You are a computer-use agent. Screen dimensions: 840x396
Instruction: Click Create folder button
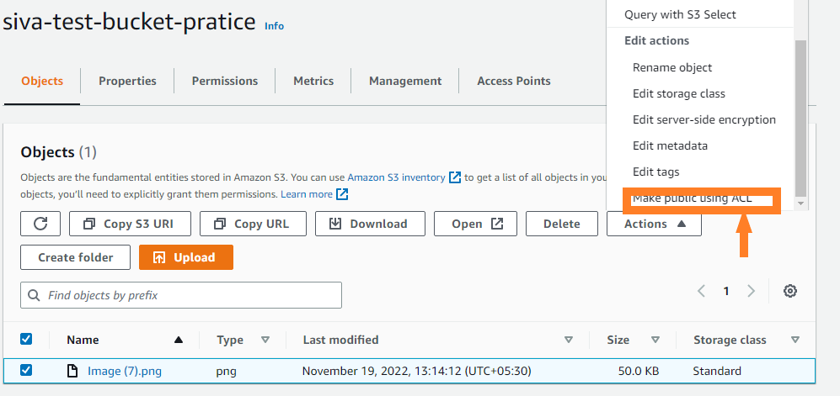click(x=76, y=257)
